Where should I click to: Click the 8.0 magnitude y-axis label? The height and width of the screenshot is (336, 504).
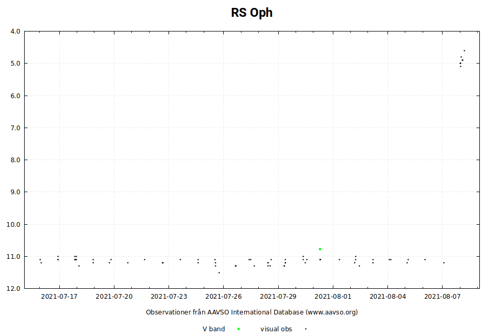click(15, 160)
